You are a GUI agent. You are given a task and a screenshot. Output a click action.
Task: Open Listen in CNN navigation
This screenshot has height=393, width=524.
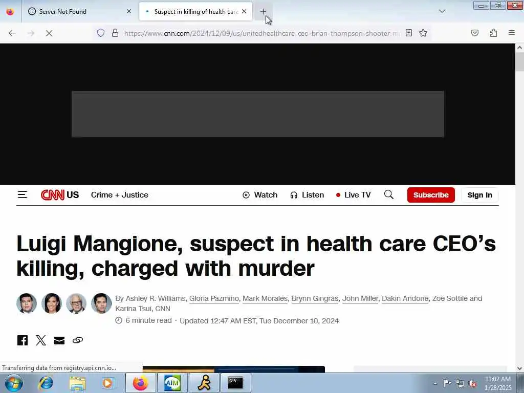(x=307, y=195)
